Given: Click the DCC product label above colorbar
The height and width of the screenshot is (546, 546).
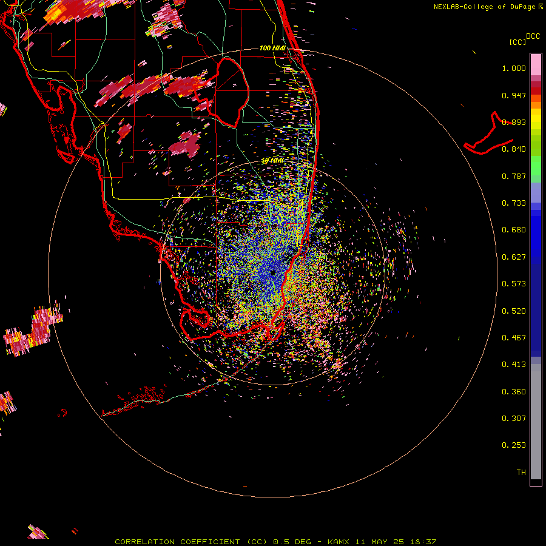Looking at the screenshot, I should tap(533, 36).
